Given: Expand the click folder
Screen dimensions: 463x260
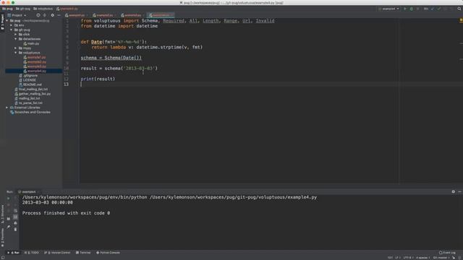Looking at the screenshot, I should (x=16, y=34).
